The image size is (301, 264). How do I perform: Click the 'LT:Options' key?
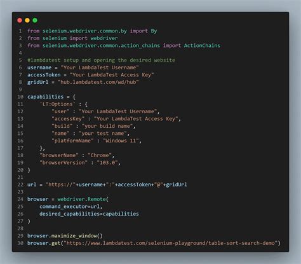pos(57,104)
